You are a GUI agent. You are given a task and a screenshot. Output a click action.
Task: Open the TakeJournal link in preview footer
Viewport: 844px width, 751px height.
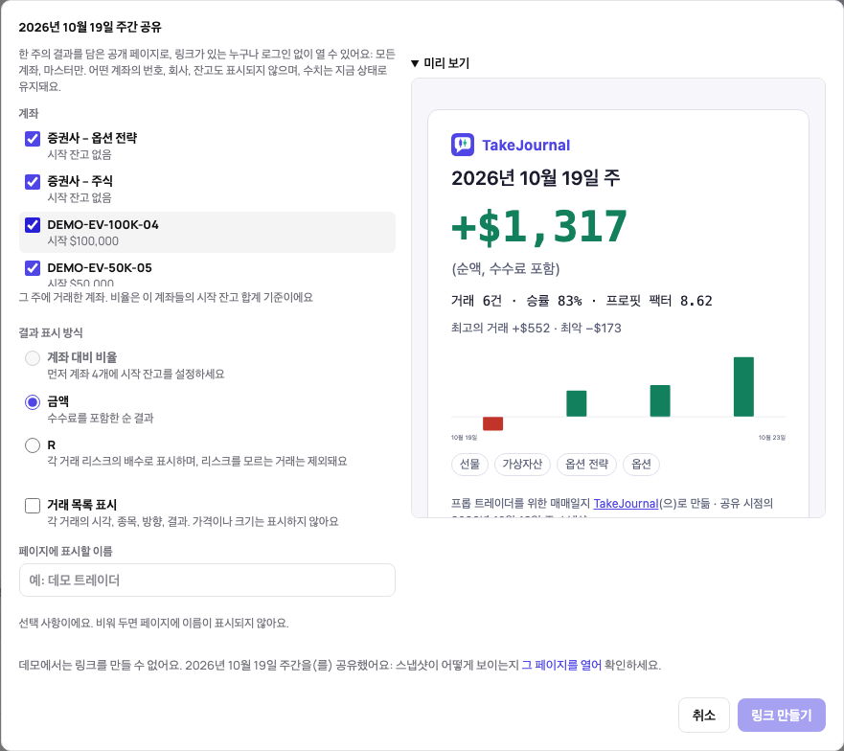(x=626, y=503)
